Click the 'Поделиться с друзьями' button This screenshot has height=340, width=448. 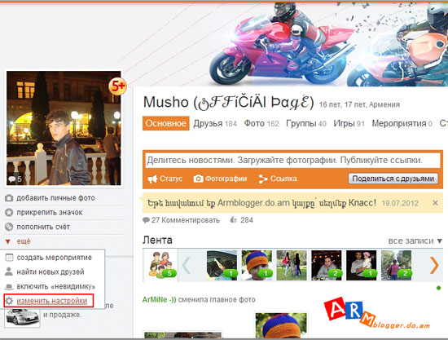[x=393, y=179]
